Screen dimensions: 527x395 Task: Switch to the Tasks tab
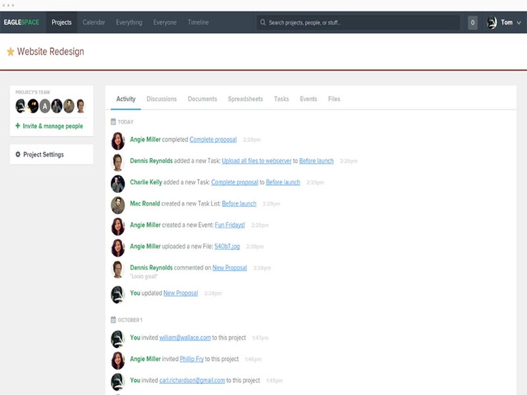point(281,99)
